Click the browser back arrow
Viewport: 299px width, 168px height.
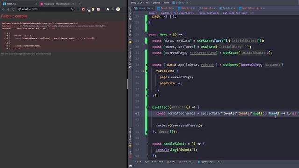click(x=3, y=9)
